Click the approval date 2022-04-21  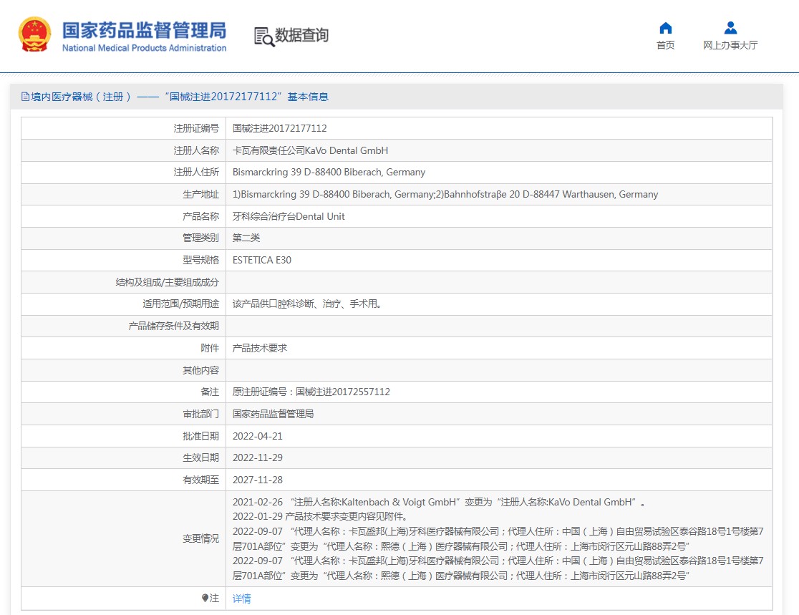click(257, 436)
